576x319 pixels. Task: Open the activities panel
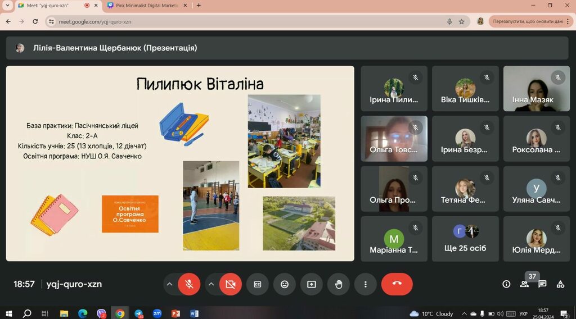pyautogui.click(x=560, y=284)
